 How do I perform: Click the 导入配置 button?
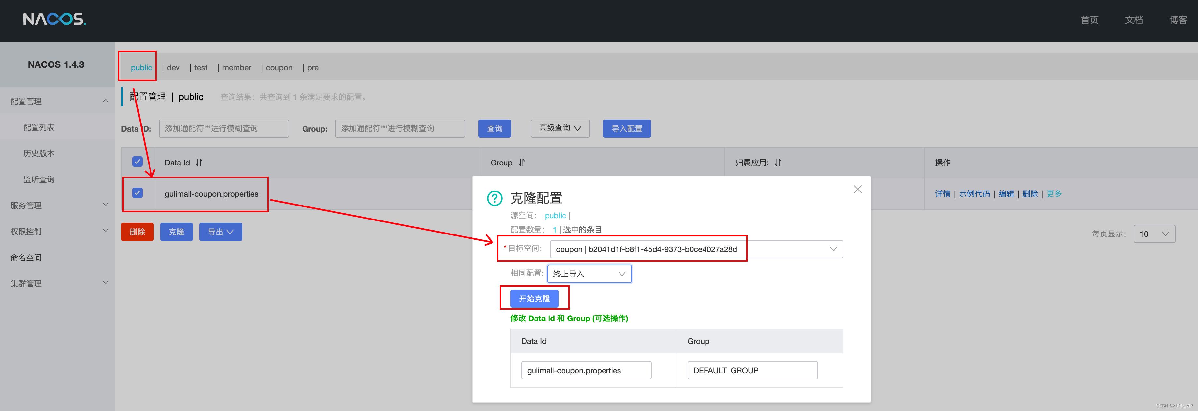coord(626,129)
